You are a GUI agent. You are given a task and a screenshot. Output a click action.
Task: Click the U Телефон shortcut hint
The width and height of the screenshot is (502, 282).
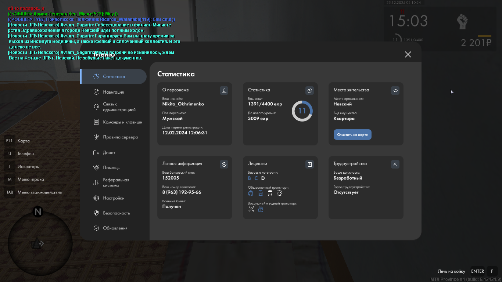(19, 154)
